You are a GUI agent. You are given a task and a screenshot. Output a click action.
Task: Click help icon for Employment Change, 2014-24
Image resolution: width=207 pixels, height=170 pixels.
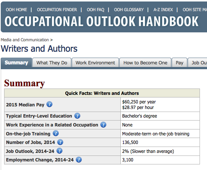[79, 160]
